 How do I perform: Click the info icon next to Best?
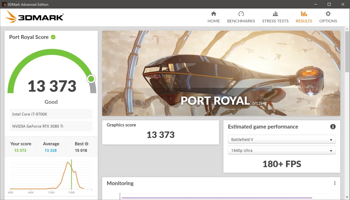[x=87, y=144]
